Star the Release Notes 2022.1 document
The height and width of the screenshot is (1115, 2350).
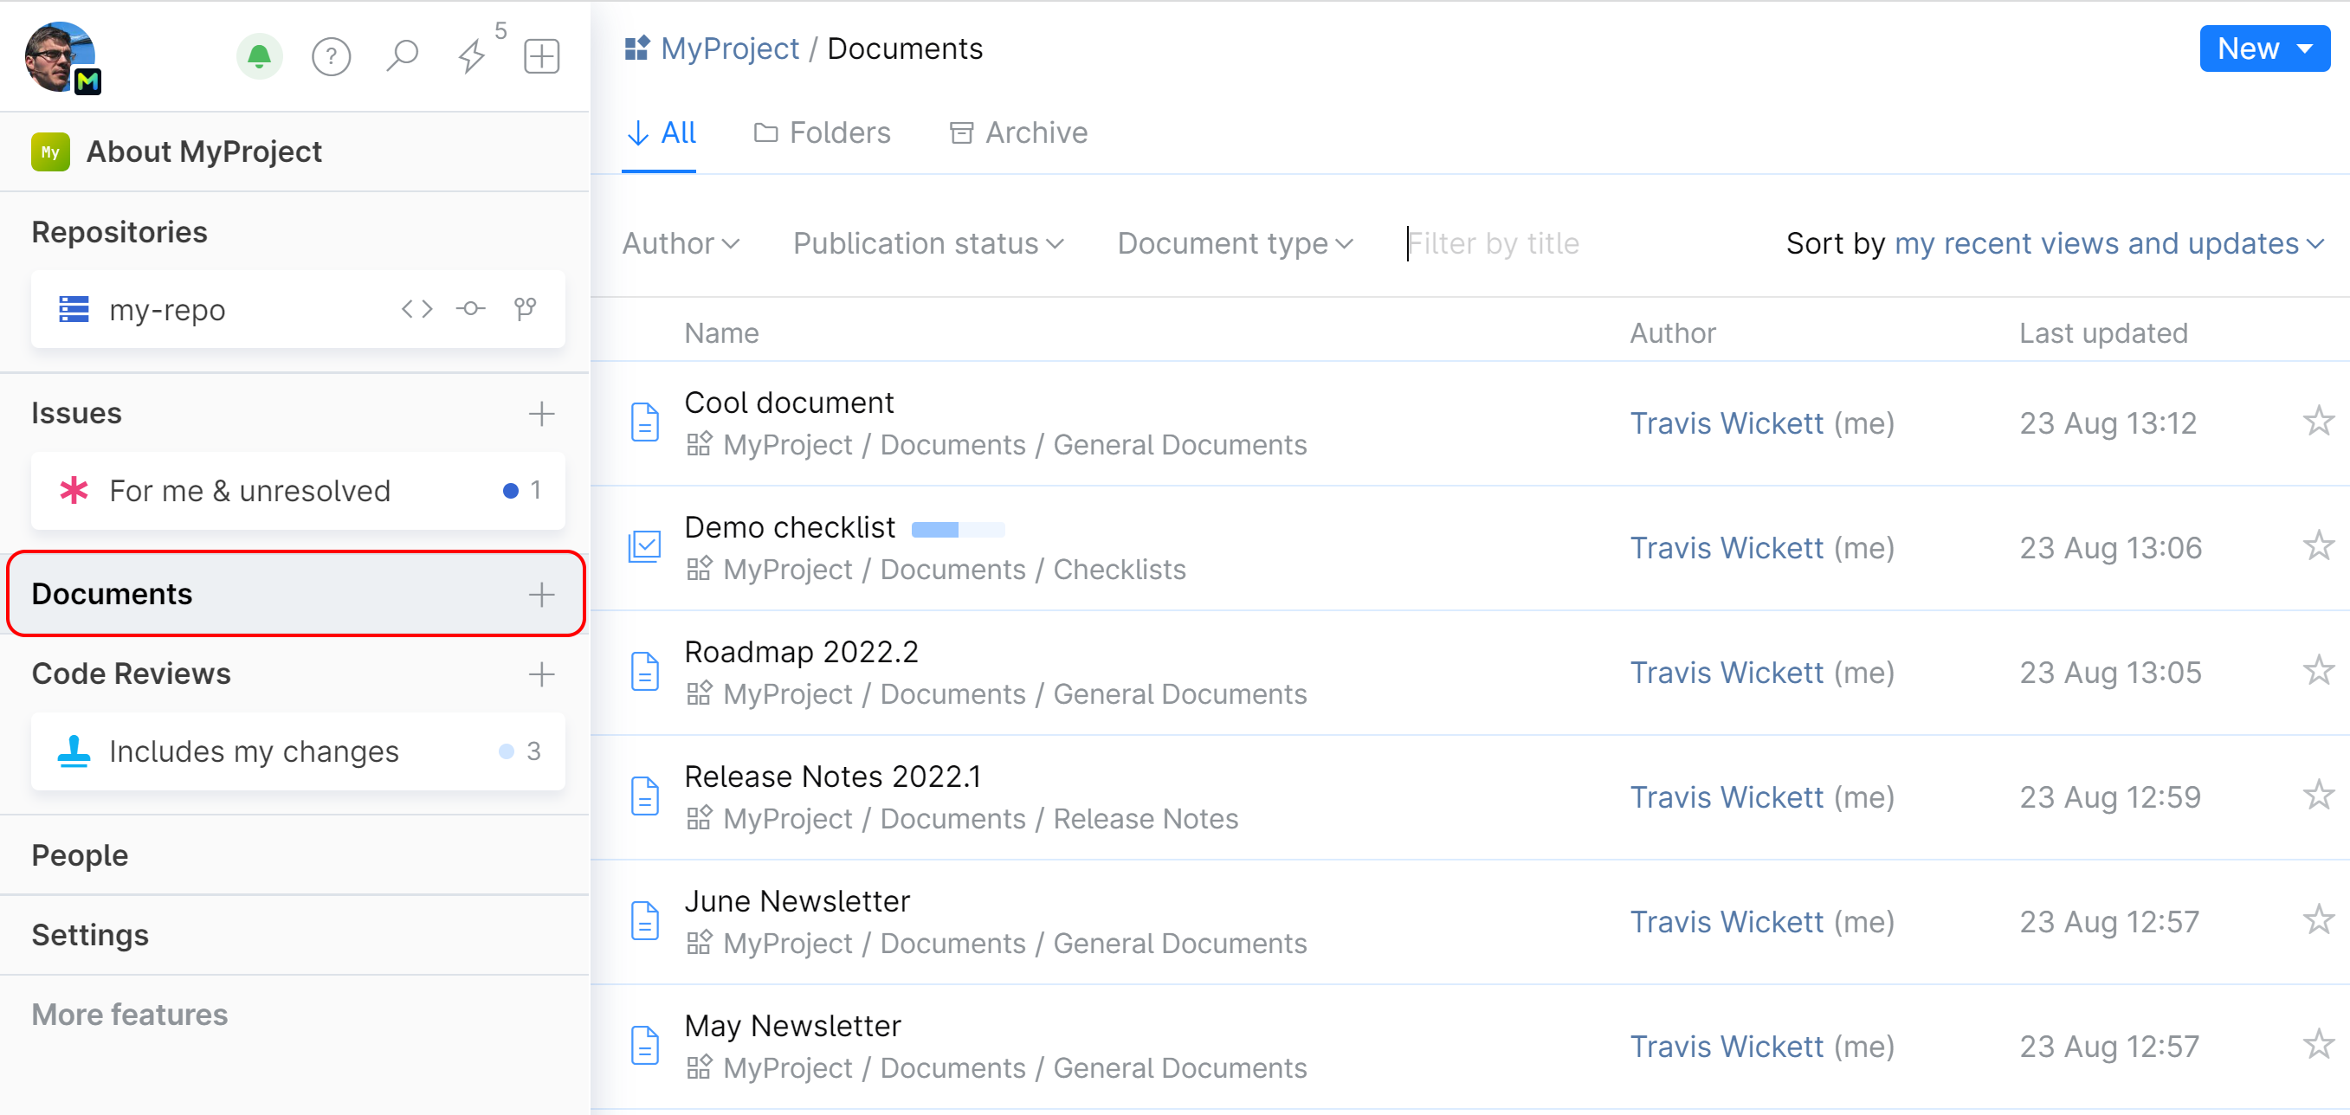pyautogui.click(x=2318, y=794)
